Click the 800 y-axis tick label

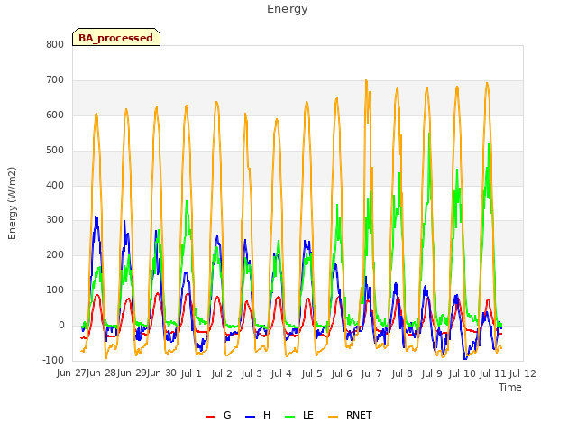[x=55, y=44]
